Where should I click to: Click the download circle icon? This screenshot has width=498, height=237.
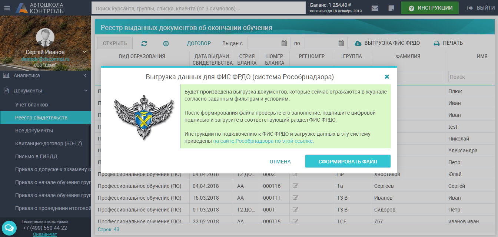click(x=166, y=43)
